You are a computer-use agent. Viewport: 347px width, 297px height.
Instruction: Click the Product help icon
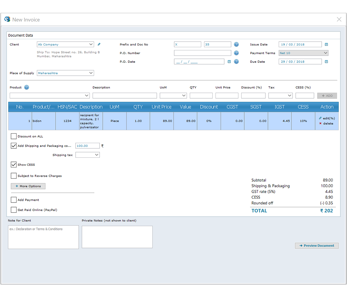[26, 87]
